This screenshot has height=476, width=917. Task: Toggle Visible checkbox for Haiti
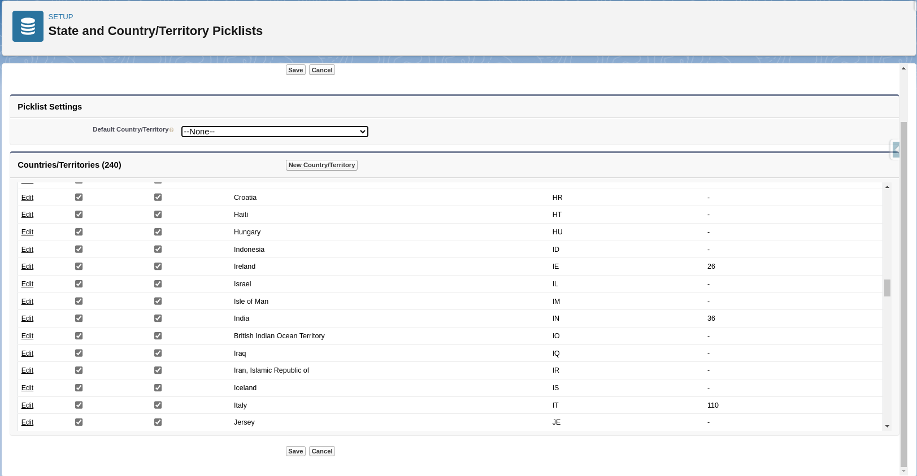(158, 215)
